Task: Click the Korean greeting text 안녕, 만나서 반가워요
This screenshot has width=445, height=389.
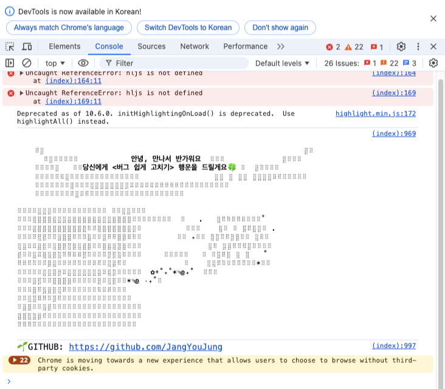Action: coord(166,158)
